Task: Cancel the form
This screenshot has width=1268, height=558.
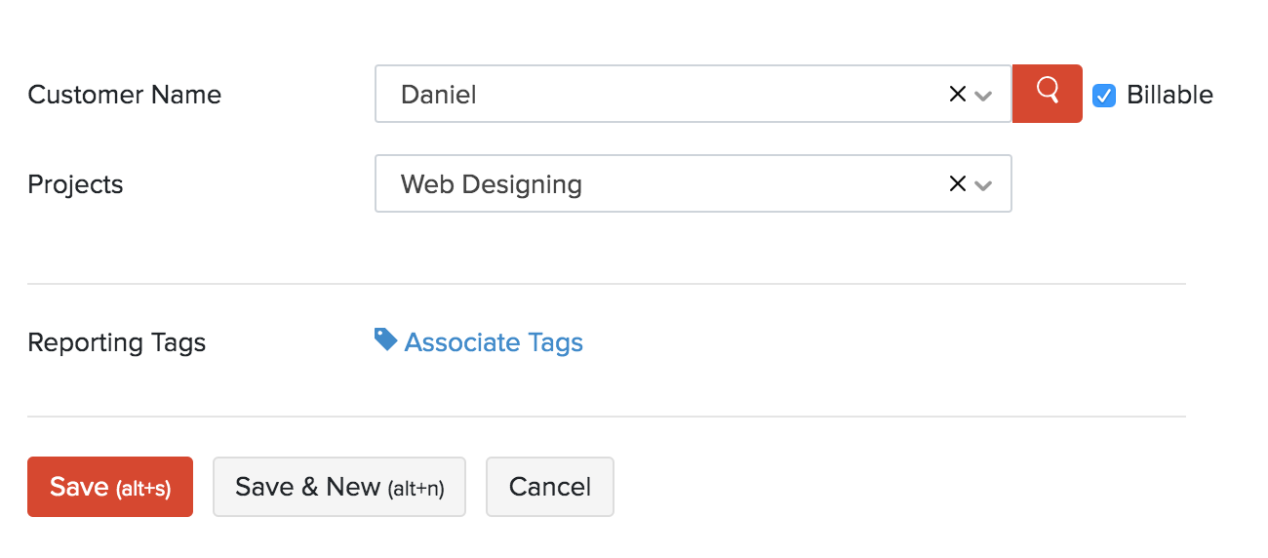Action: (550, 487)
